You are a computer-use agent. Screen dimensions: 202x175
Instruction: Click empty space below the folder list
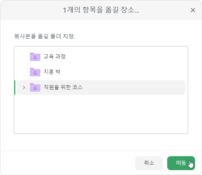[101, 114]
